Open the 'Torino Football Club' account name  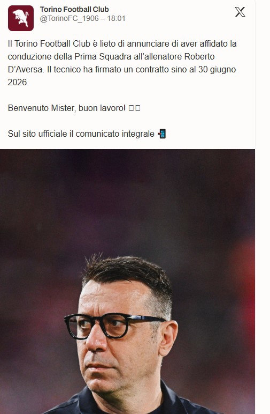(x=74, y=10)
